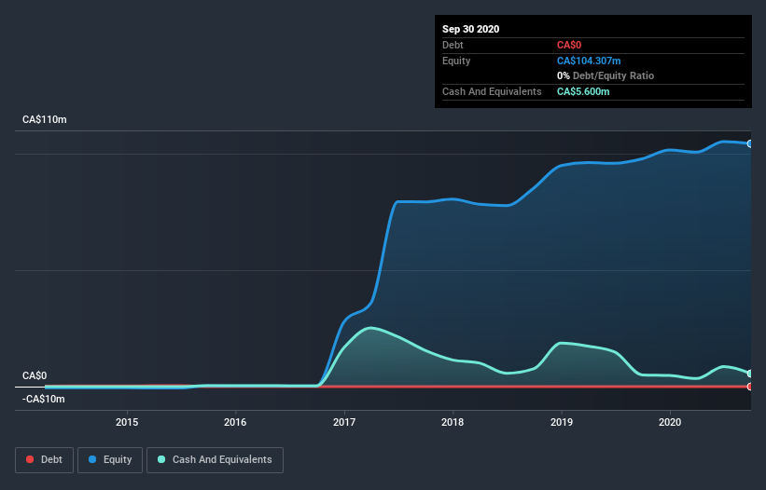766x490 pixels.
Task: Click the Cash And Equivalents label in tooltip
Action: tap(492, 91)
